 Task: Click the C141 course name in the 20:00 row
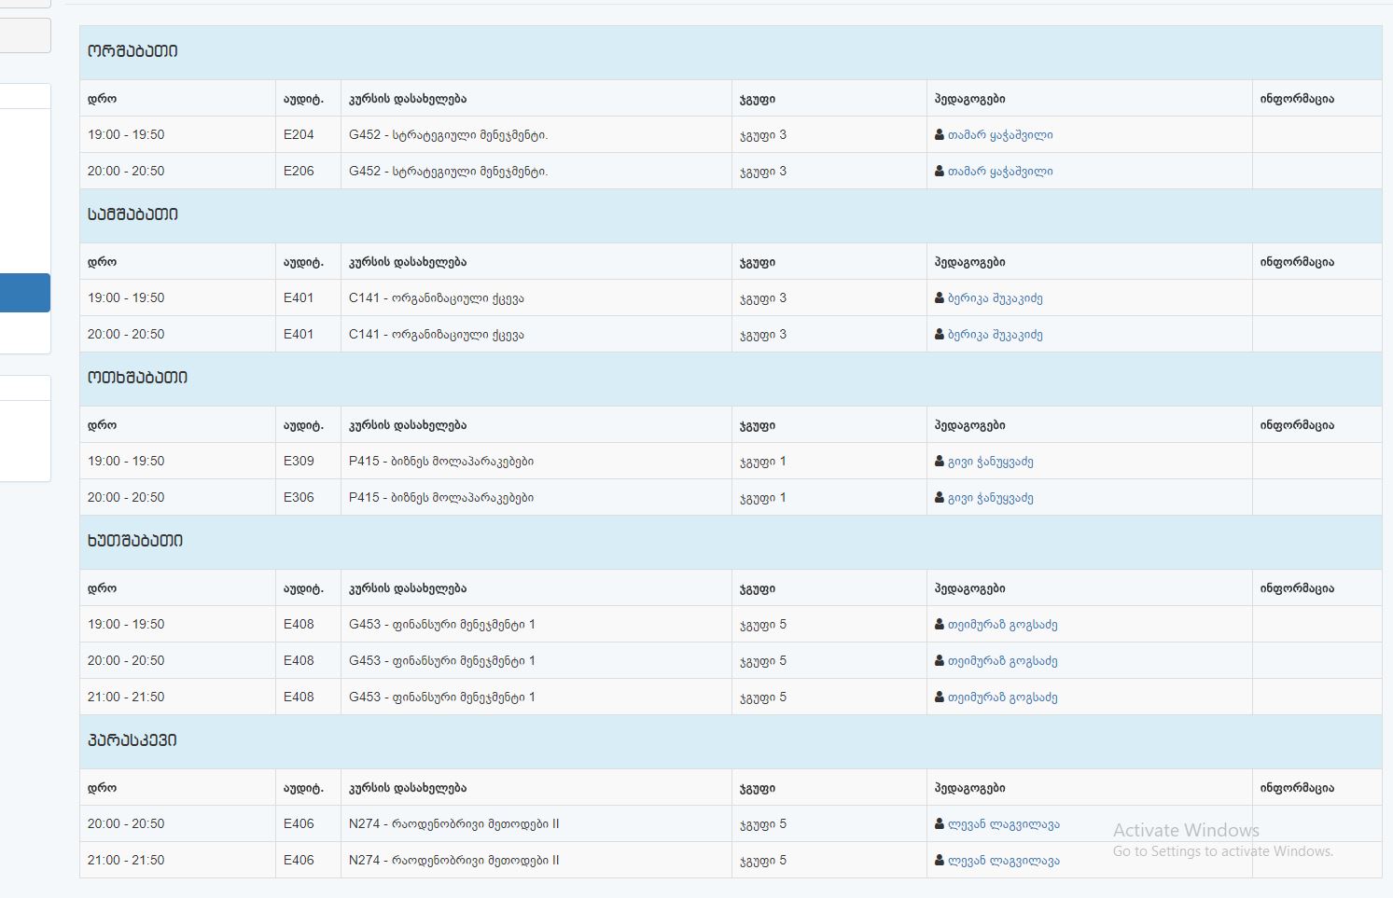click(x=437, y=335)
